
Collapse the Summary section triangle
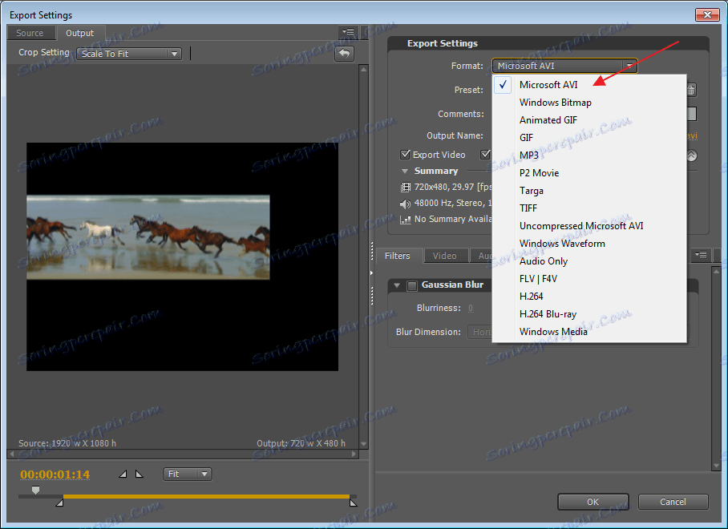click(405, 172)
